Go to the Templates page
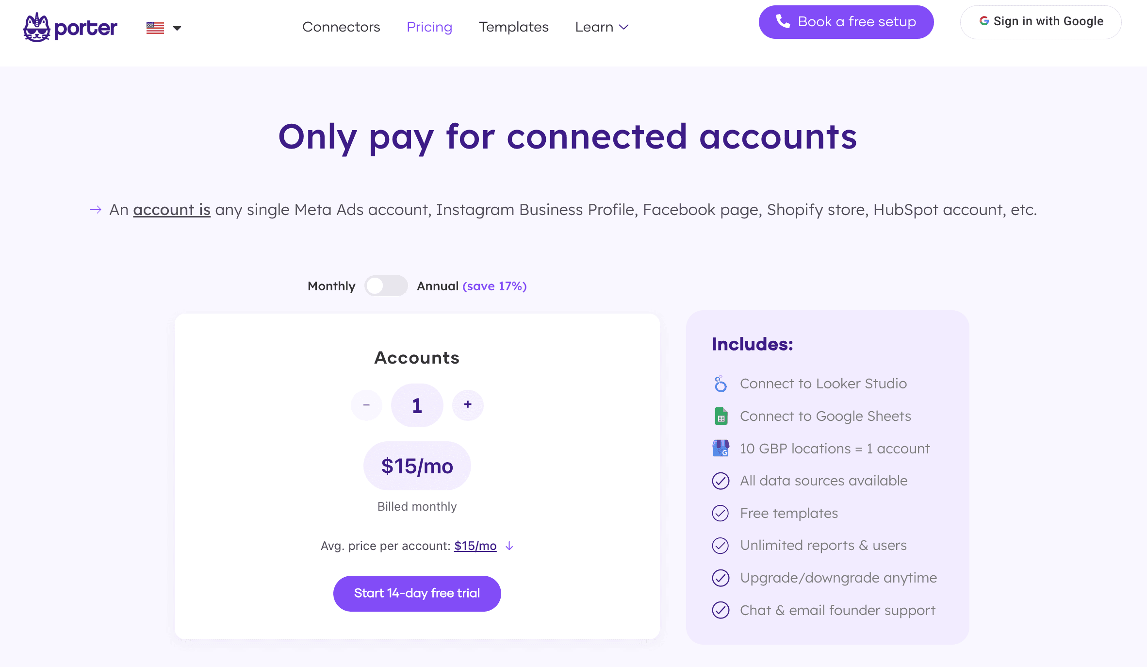The image size is (1147, 667). pos(513,27)
